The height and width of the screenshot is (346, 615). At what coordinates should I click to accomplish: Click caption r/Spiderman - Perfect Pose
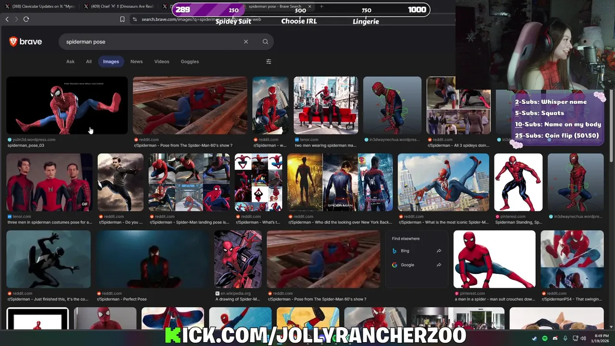(122, 299)
